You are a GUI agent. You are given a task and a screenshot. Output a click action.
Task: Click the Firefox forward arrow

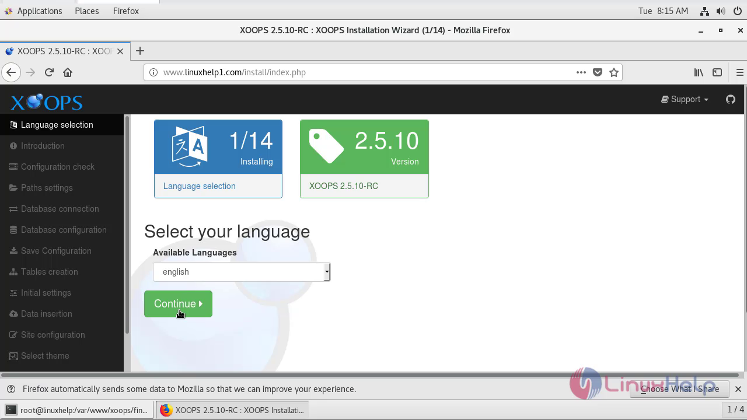[30, 72]
